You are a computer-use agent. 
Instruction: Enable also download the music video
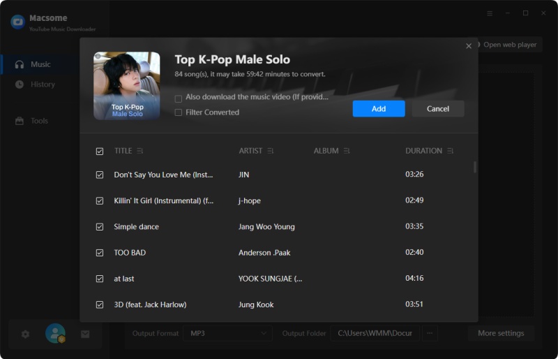coord(179,98)
